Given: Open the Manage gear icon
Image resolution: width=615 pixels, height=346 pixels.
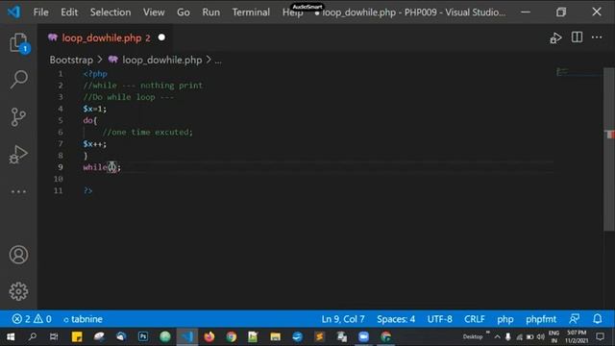Looking at the screenshot, I should click(18, 291).
